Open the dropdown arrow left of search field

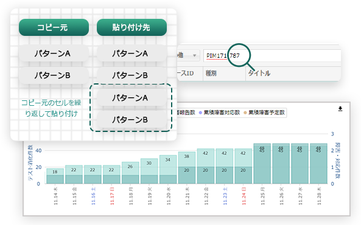pos(195,55)
